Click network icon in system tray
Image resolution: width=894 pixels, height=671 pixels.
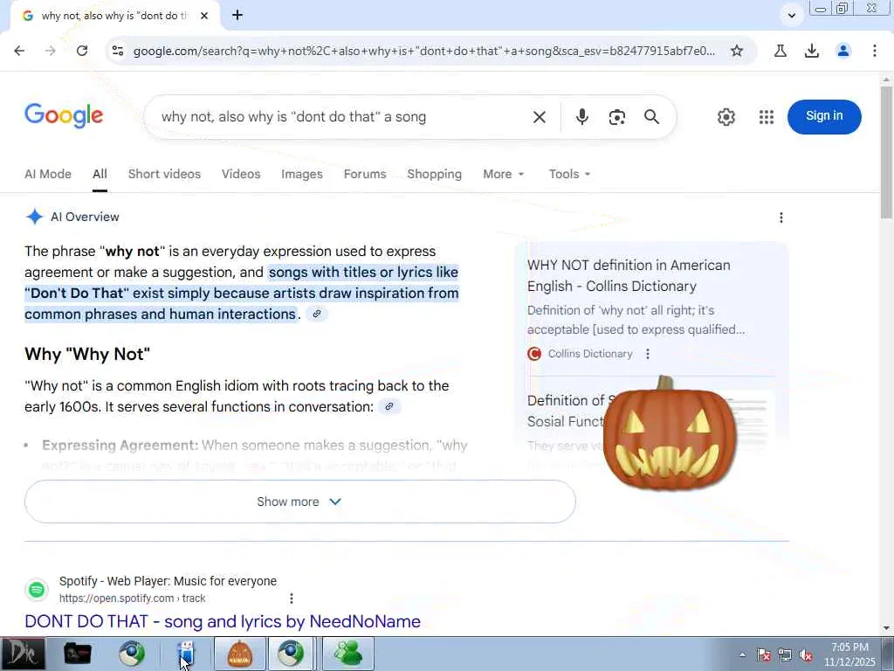pos(785,655)
